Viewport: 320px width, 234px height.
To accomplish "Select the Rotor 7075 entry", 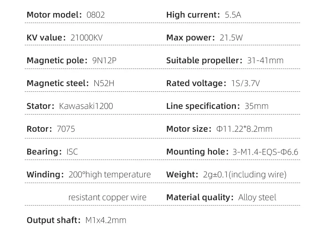I will pos(51,129).
